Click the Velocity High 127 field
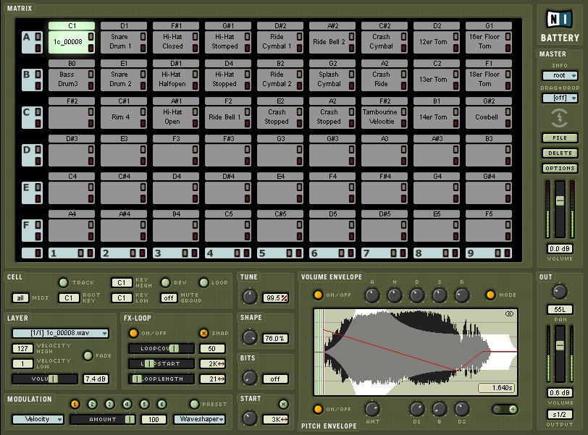This screenshot has width=588, height=435. [x=22, y=348]
